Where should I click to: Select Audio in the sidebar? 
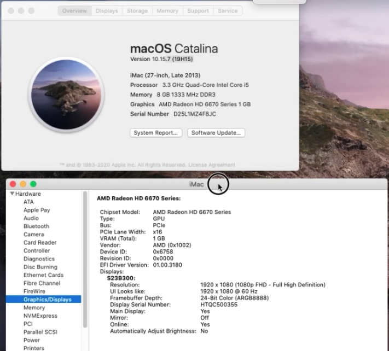[31, 218]
